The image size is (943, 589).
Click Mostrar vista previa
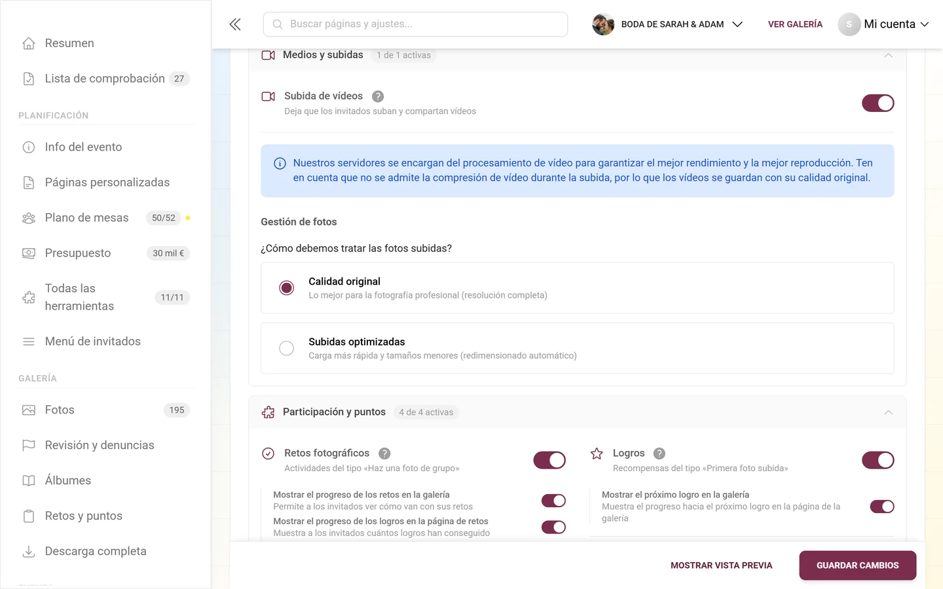[722, 565]
